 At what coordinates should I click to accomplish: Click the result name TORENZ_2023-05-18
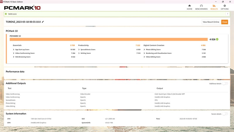pos(23,22)
